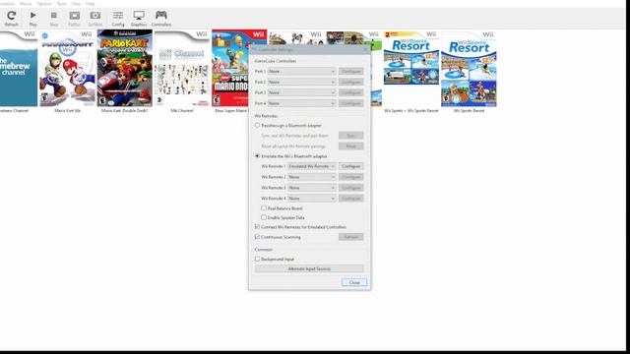Toggle Connect Wii Remotes for Emulated Controllers
The image size is (630, 354).
(257, 227)
